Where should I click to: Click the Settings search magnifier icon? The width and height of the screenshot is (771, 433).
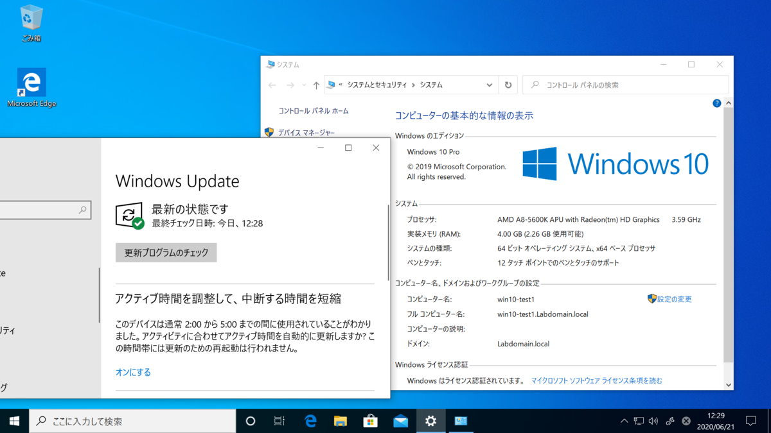pos(83,210)
